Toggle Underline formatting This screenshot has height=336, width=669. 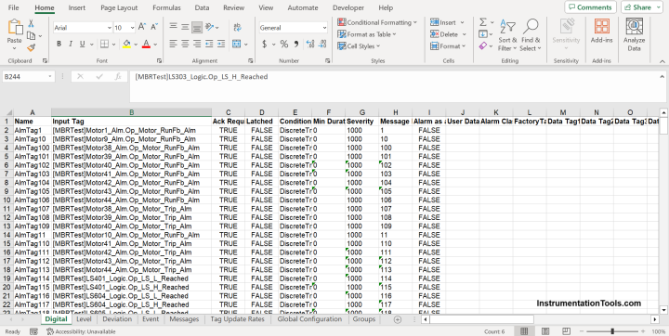pyautogui.click(x=82, y=44)
